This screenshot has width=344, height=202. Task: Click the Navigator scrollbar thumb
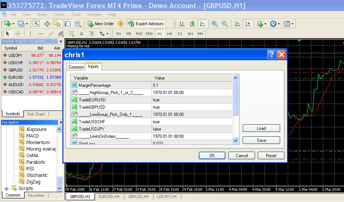coord(59,180)
